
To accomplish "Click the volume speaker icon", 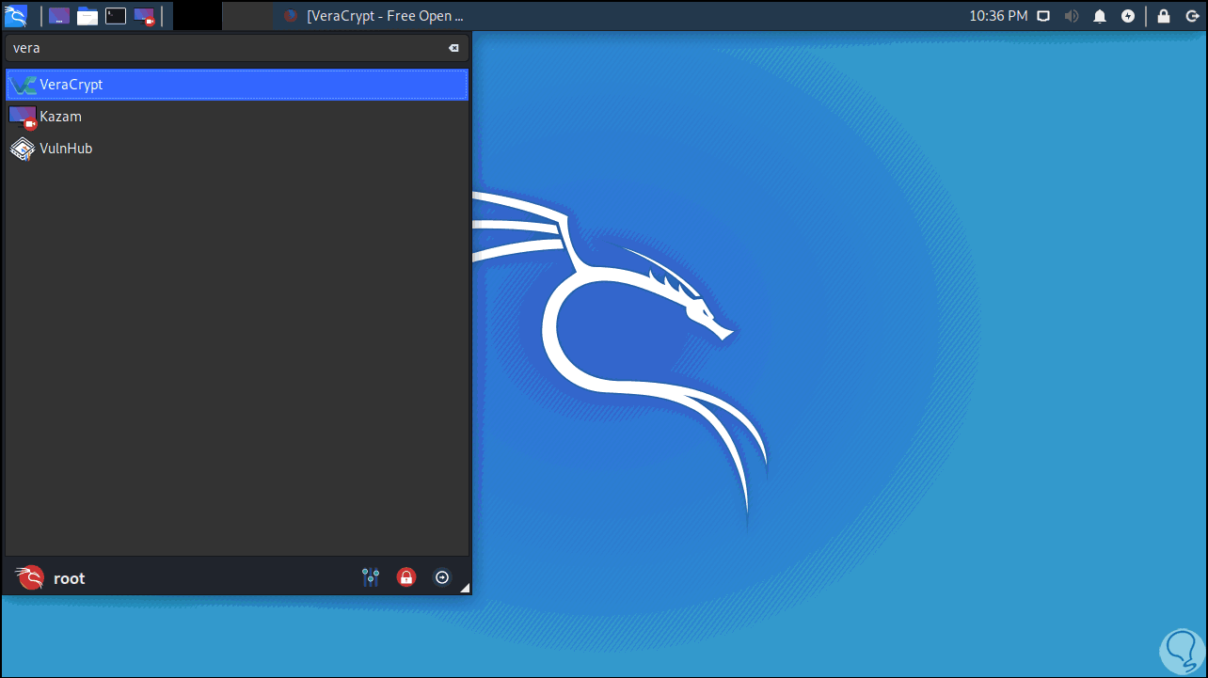I will click(1072, 16).
